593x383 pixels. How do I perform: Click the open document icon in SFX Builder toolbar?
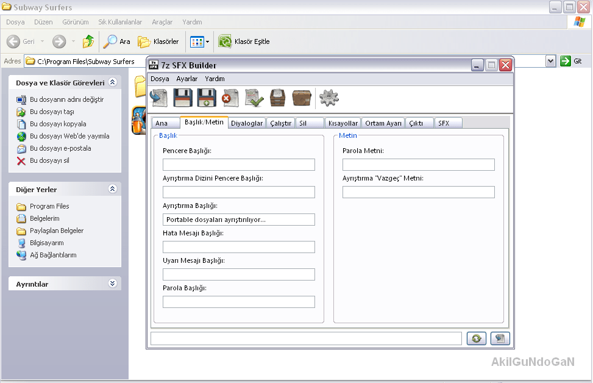pos(160,98)
